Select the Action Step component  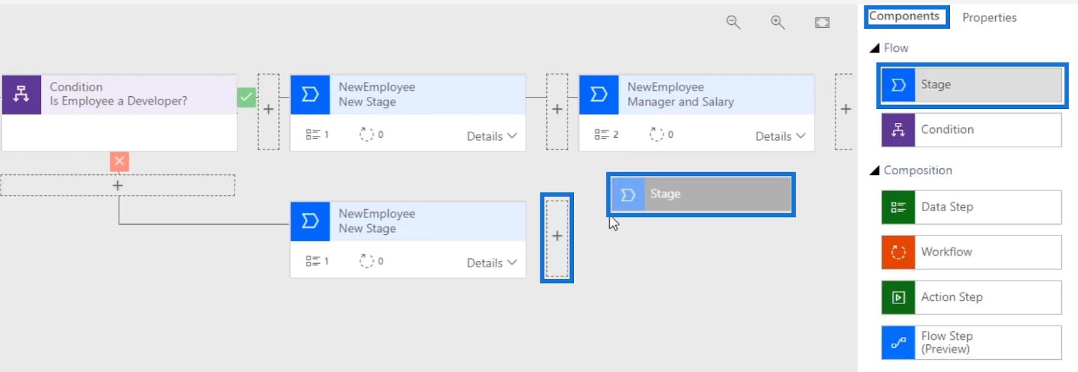pos(971,297)
